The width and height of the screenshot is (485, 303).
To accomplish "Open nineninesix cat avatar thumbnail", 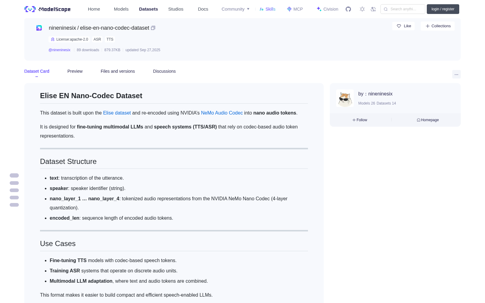I will 345,98.
